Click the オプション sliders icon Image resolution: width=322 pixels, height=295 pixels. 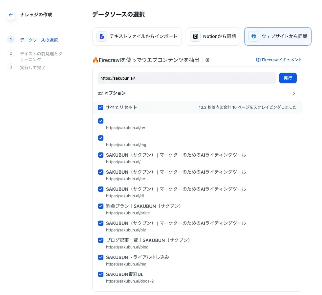point(100,93)
